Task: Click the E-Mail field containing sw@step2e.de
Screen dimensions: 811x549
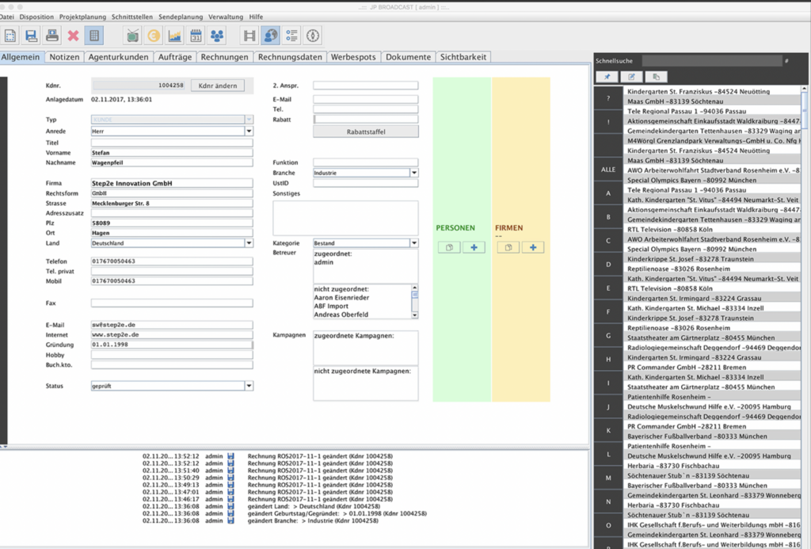Action: point(172,325)
